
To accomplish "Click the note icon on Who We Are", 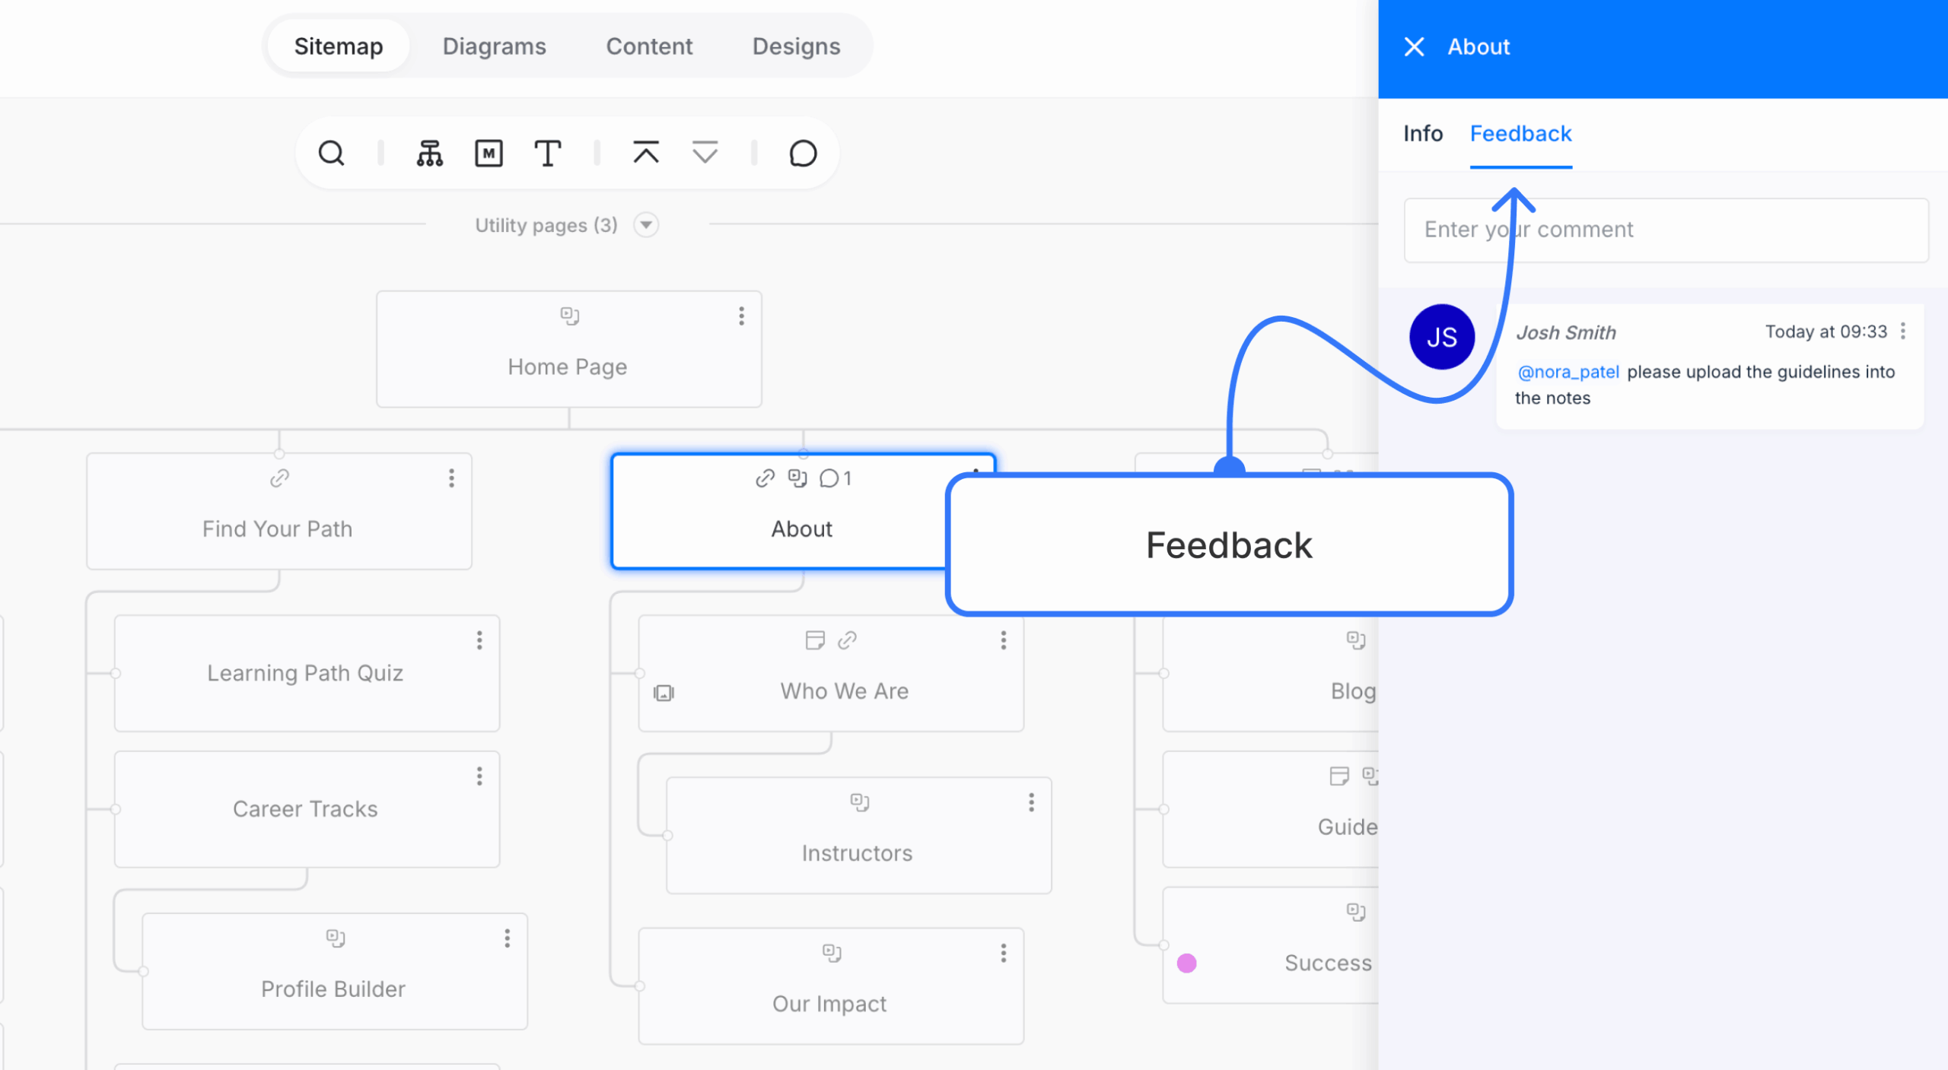I will tap(815, 640).
